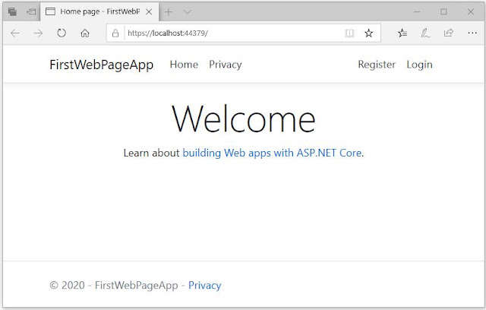Click the FirstWebPageApp brand link
Screen dimensions: 486x310
(101, 65)
